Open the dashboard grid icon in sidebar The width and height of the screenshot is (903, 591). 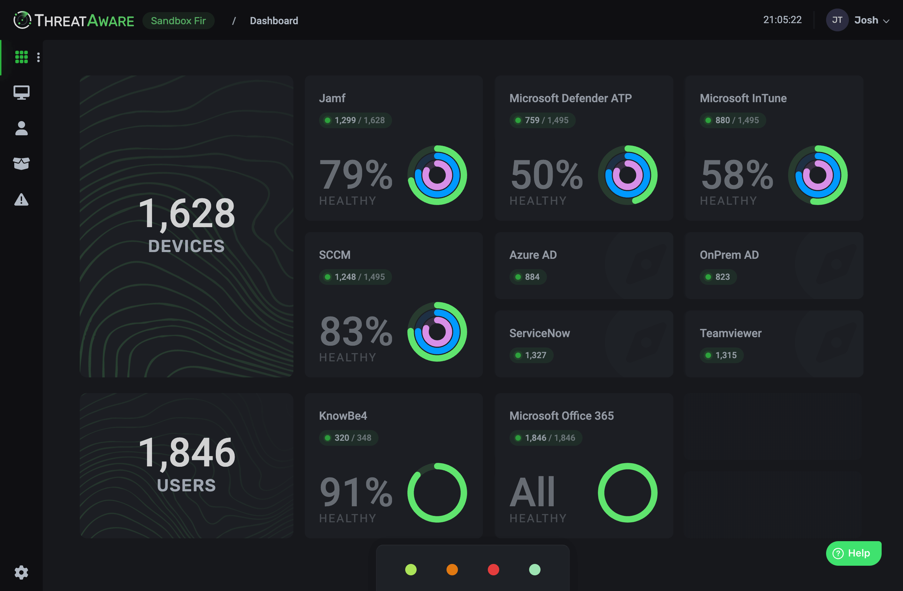click(x=21, y=57)
